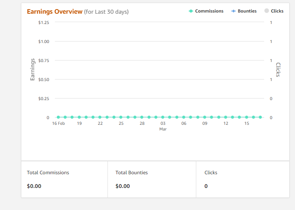Click the Earnings Overview heading
The width and height of the screenshot is (295, 210).
(x=55, y=11)
